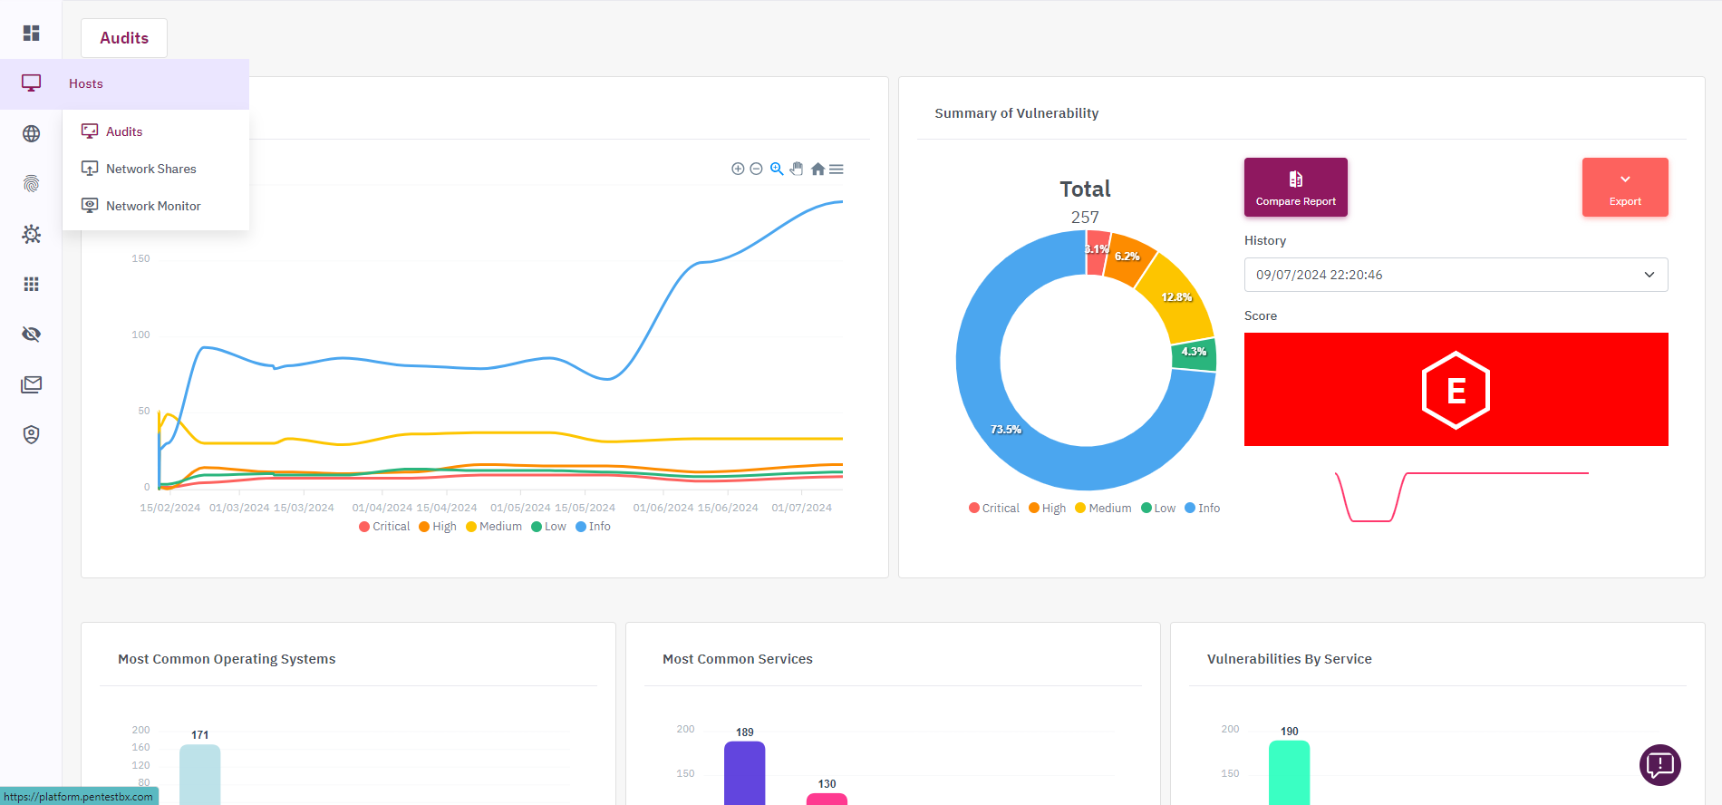Click the Most Common Operating Systems heading
This screenshot has width=1722, height=805.
[227, 659]
